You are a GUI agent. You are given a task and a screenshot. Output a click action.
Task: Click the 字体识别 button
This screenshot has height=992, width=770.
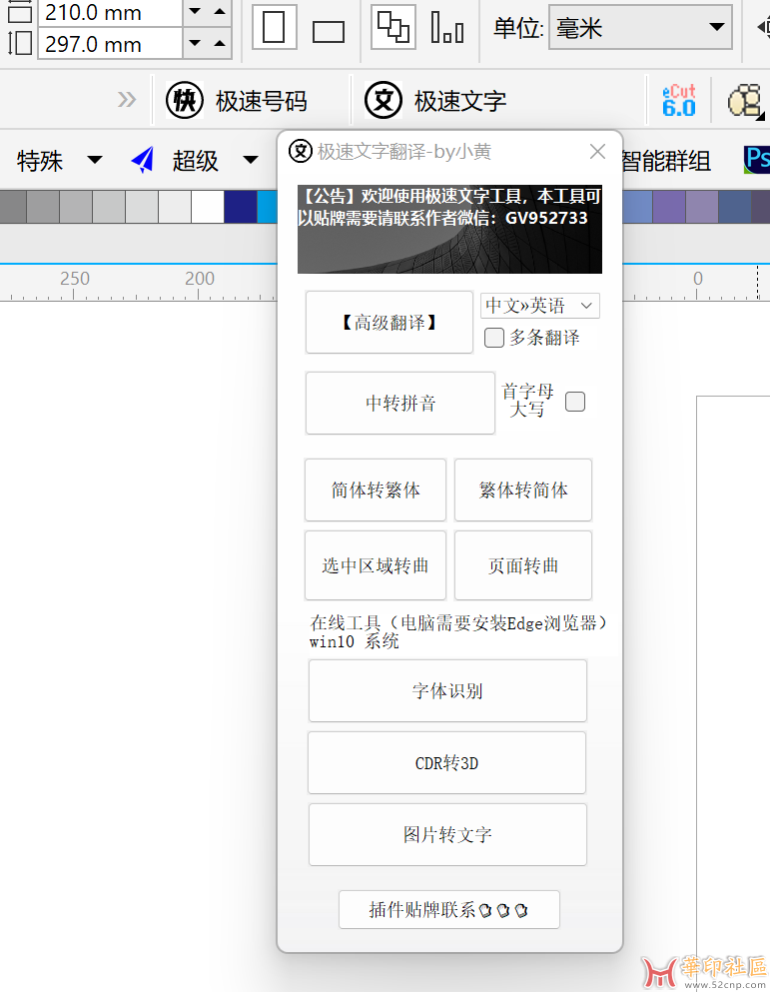point(447,690)
